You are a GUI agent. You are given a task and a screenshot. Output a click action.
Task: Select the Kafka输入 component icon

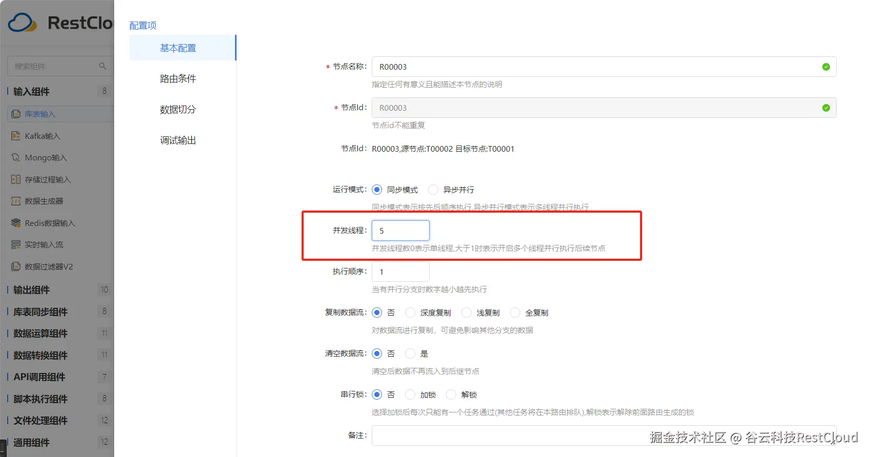coord(16,136)
